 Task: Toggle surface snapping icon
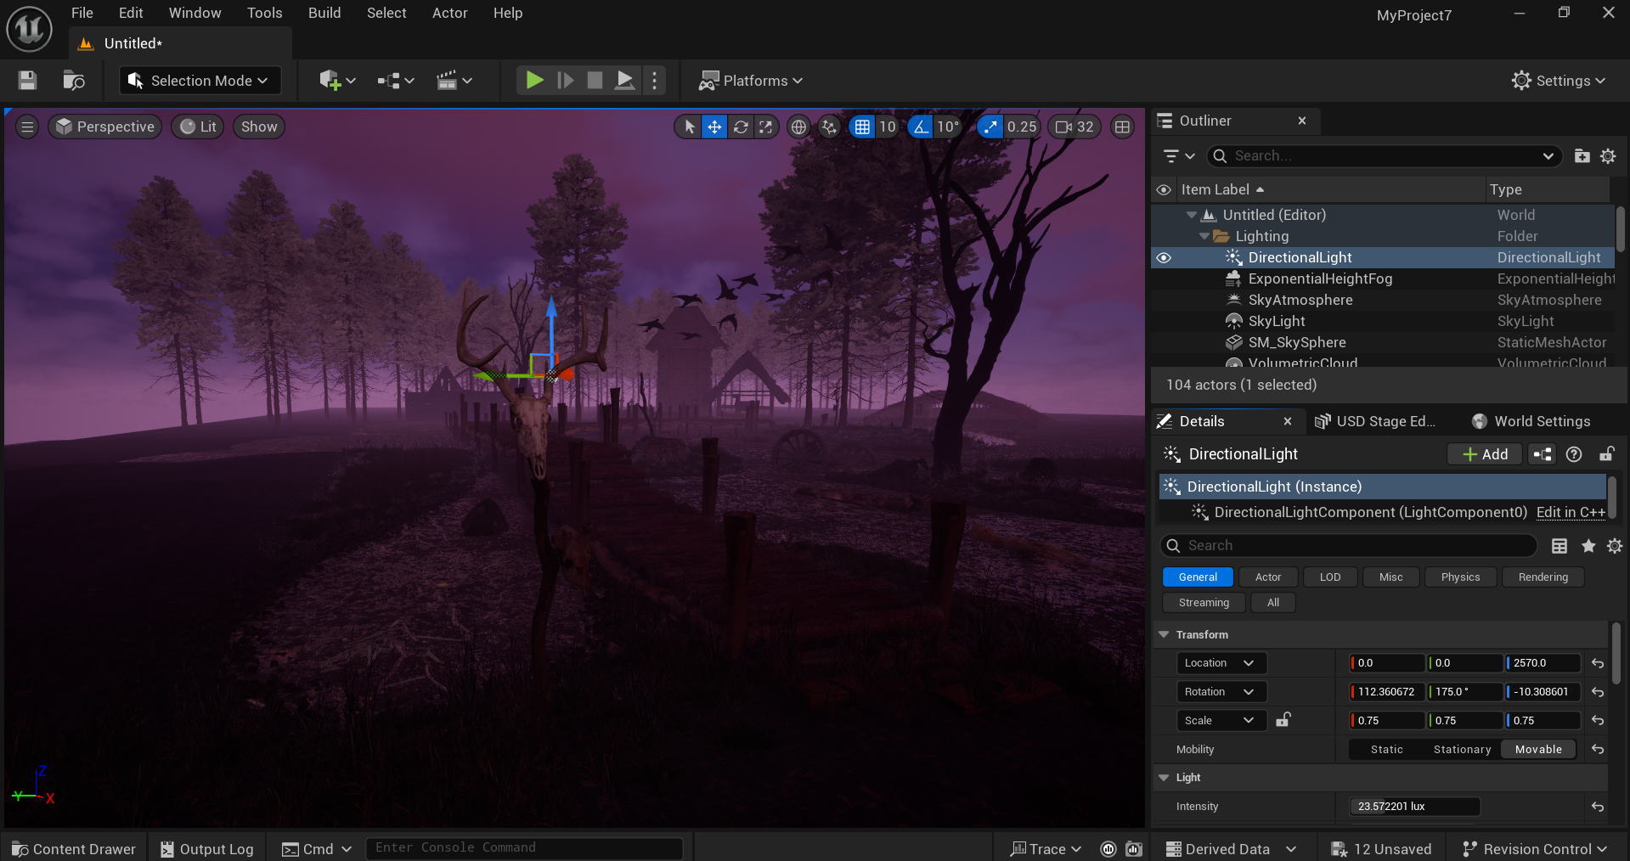click(829, 127)
